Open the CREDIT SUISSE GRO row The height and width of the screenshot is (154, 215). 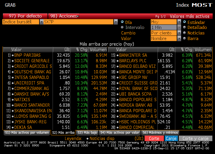click(160, 83)
